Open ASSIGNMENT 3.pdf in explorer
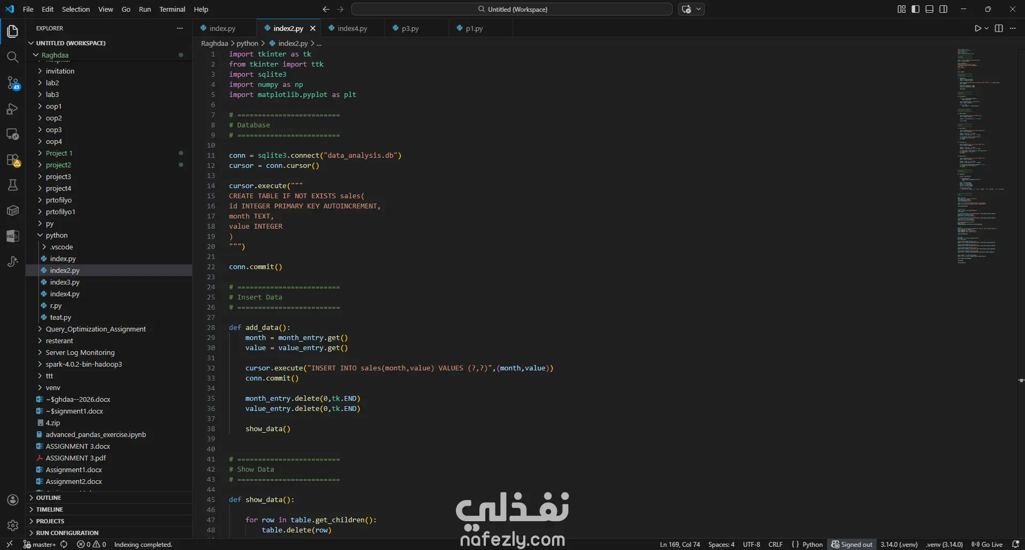This screenshot has height=550, width=1025. (76, 458)
